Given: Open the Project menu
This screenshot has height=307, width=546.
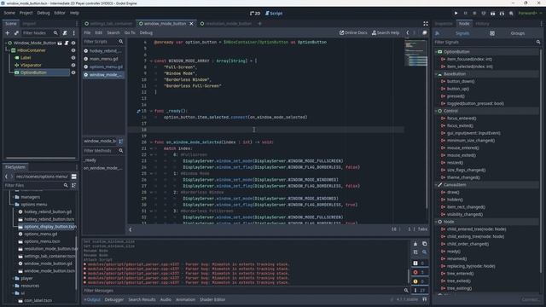Looking at the screenshot, I should [x=26, y=13].
